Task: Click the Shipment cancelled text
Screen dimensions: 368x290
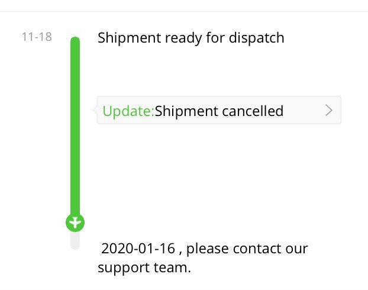Action: coord(219,111)
